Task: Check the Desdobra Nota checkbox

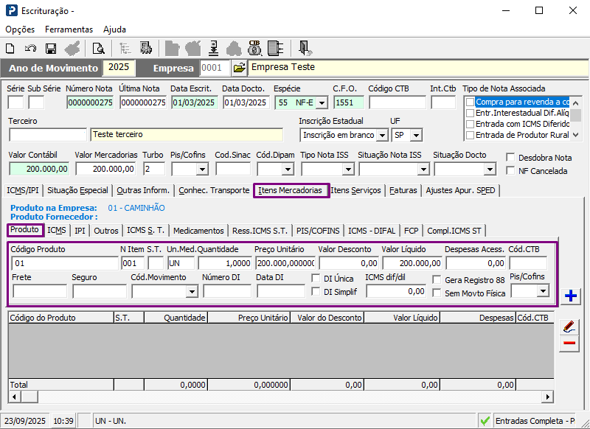Action: [511, 158]
